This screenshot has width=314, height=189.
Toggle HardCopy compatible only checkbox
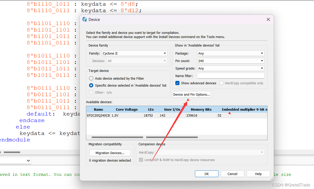pyautogui.click(x=221, y=83)
